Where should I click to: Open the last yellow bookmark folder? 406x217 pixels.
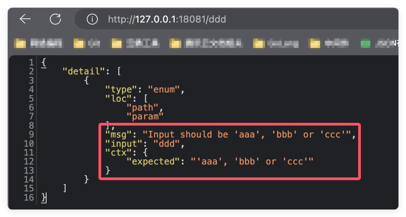(x=315, y=43)
